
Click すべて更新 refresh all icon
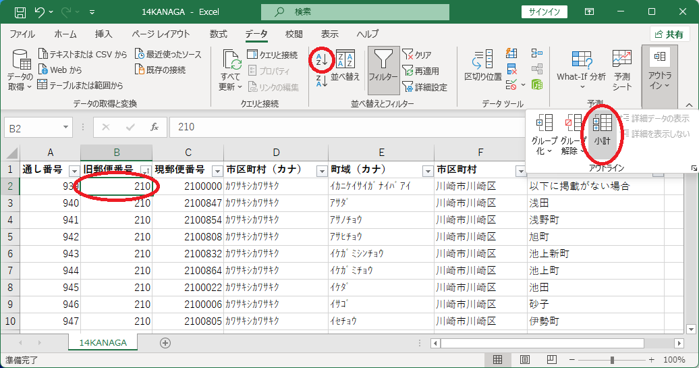[231, 60]
